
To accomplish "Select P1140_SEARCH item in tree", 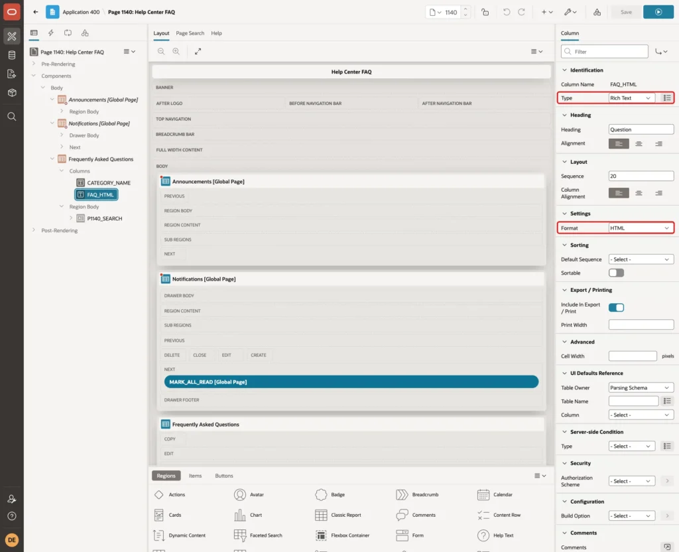I will [x=104, y=218].
